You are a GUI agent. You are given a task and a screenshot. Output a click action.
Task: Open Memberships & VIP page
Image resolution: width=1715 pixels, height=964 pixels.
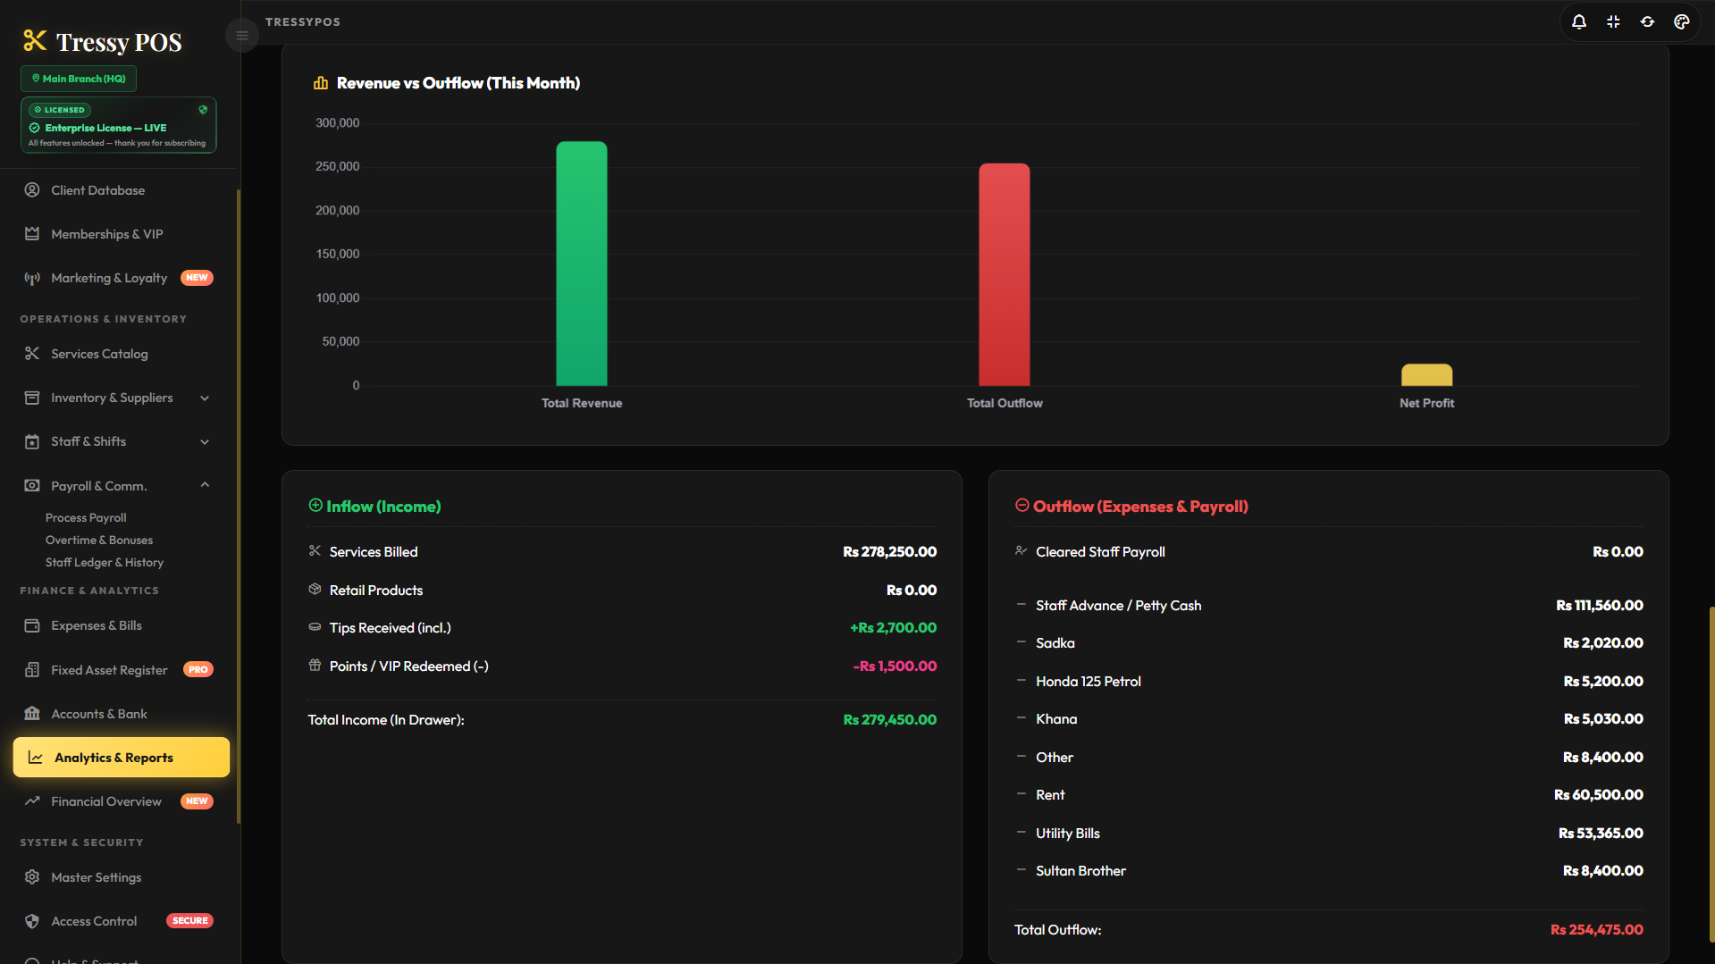pyautogui.click(x=122, y=234)
